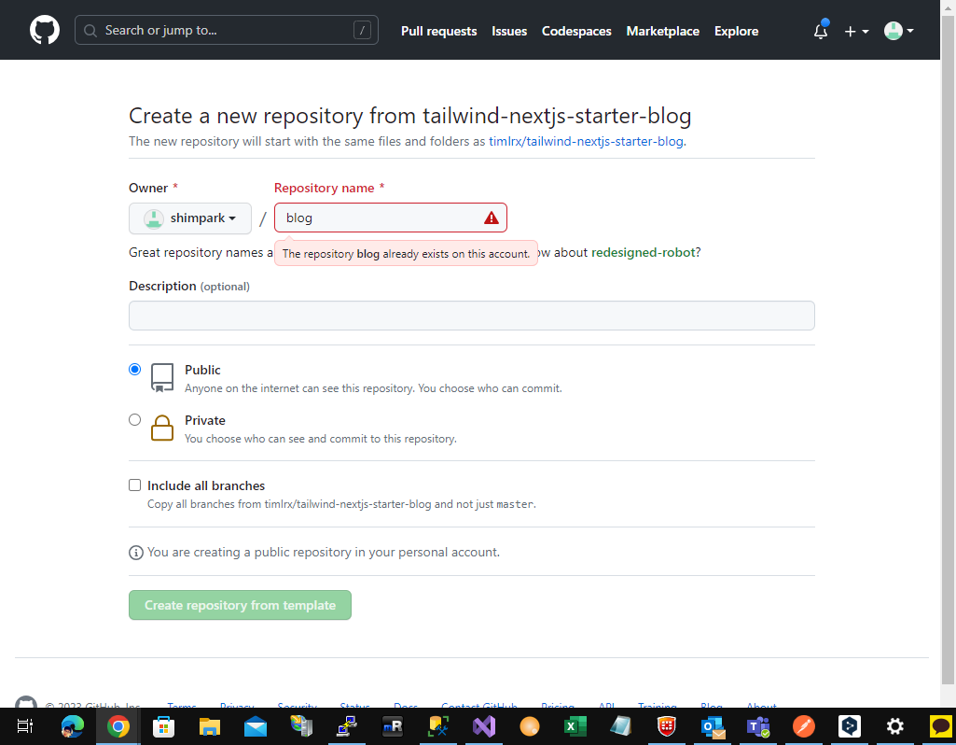This screenshot has height=745, width=956.
Task: Click the 'already exists on this account' error tooltip
Action: coord(406,254)
